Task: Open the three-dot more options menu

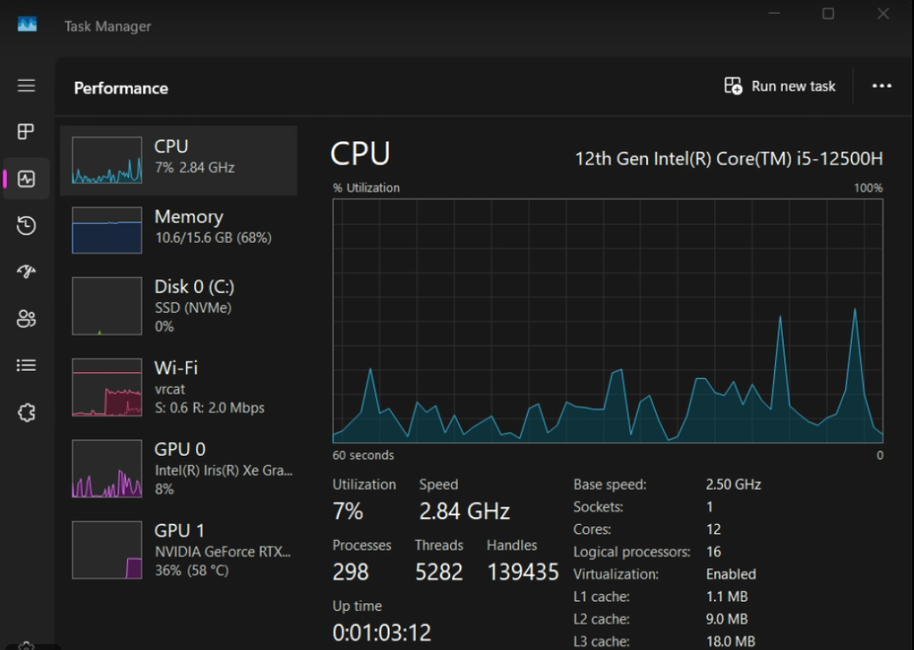Action: [882, 86]
